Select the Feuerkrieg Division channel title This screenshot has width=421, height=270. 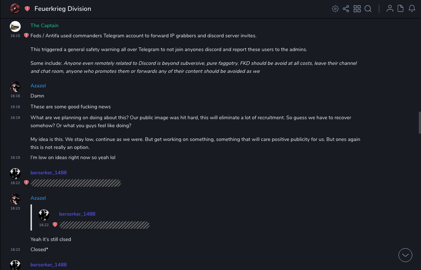pos(63,9)
